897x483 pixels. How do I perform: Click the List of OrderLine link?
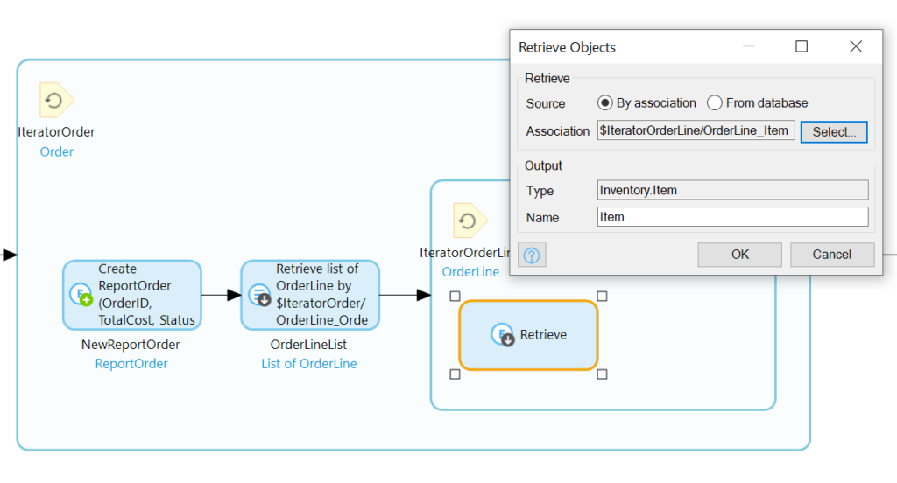(x=309, y=364)
